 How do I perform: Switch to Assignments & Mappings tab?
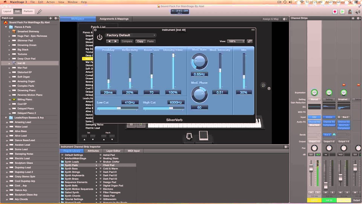coord(114,19)
